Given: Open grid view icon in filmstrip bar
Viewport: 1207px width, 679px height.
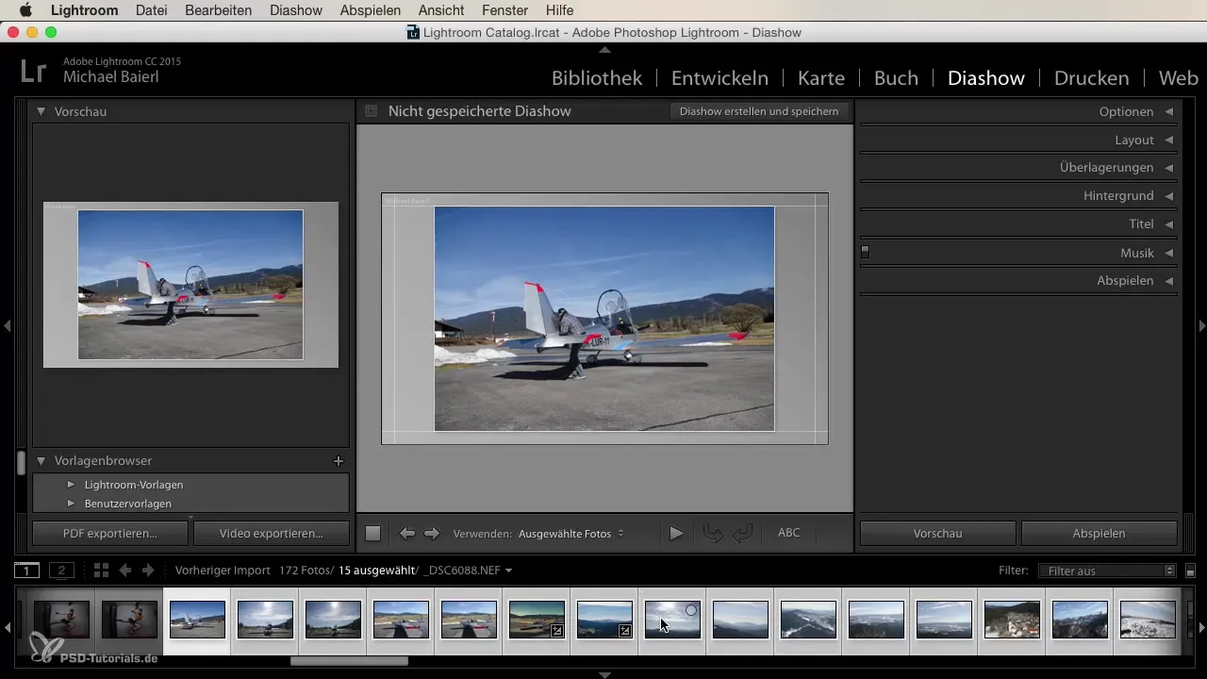Looking at the screenshot, I should pyautogui.click(x=101, y=571).
